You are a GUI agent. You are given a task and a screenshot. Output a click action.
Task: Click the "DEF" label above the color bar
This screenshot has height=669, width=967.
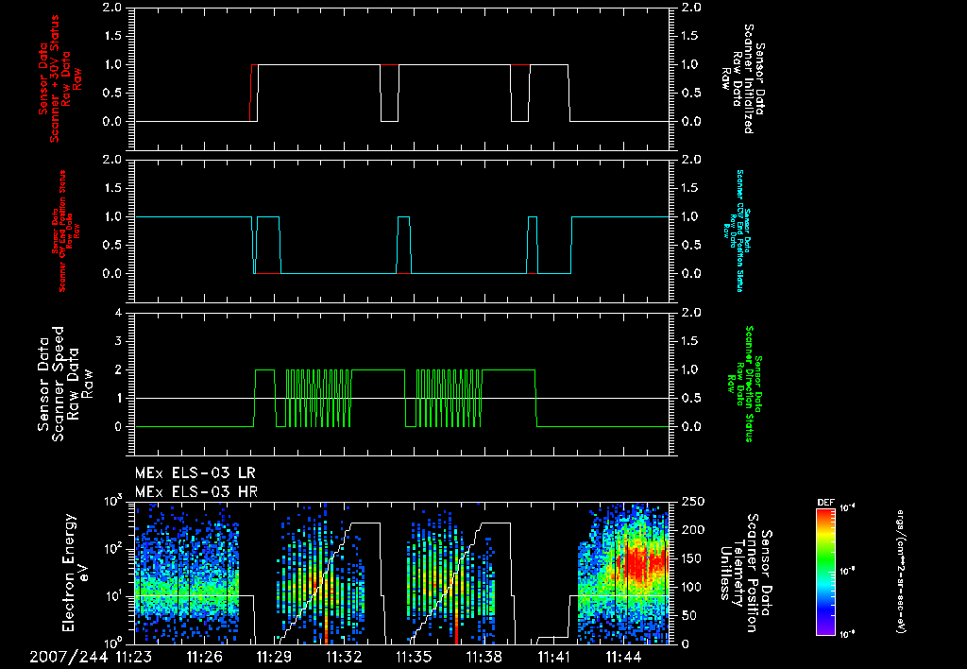[825, 503]
